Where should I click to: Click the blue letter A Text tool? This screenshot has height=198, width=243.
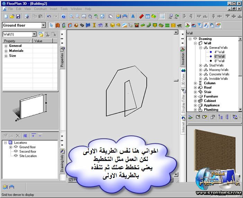pyautogui.click(x=133, y=16)
